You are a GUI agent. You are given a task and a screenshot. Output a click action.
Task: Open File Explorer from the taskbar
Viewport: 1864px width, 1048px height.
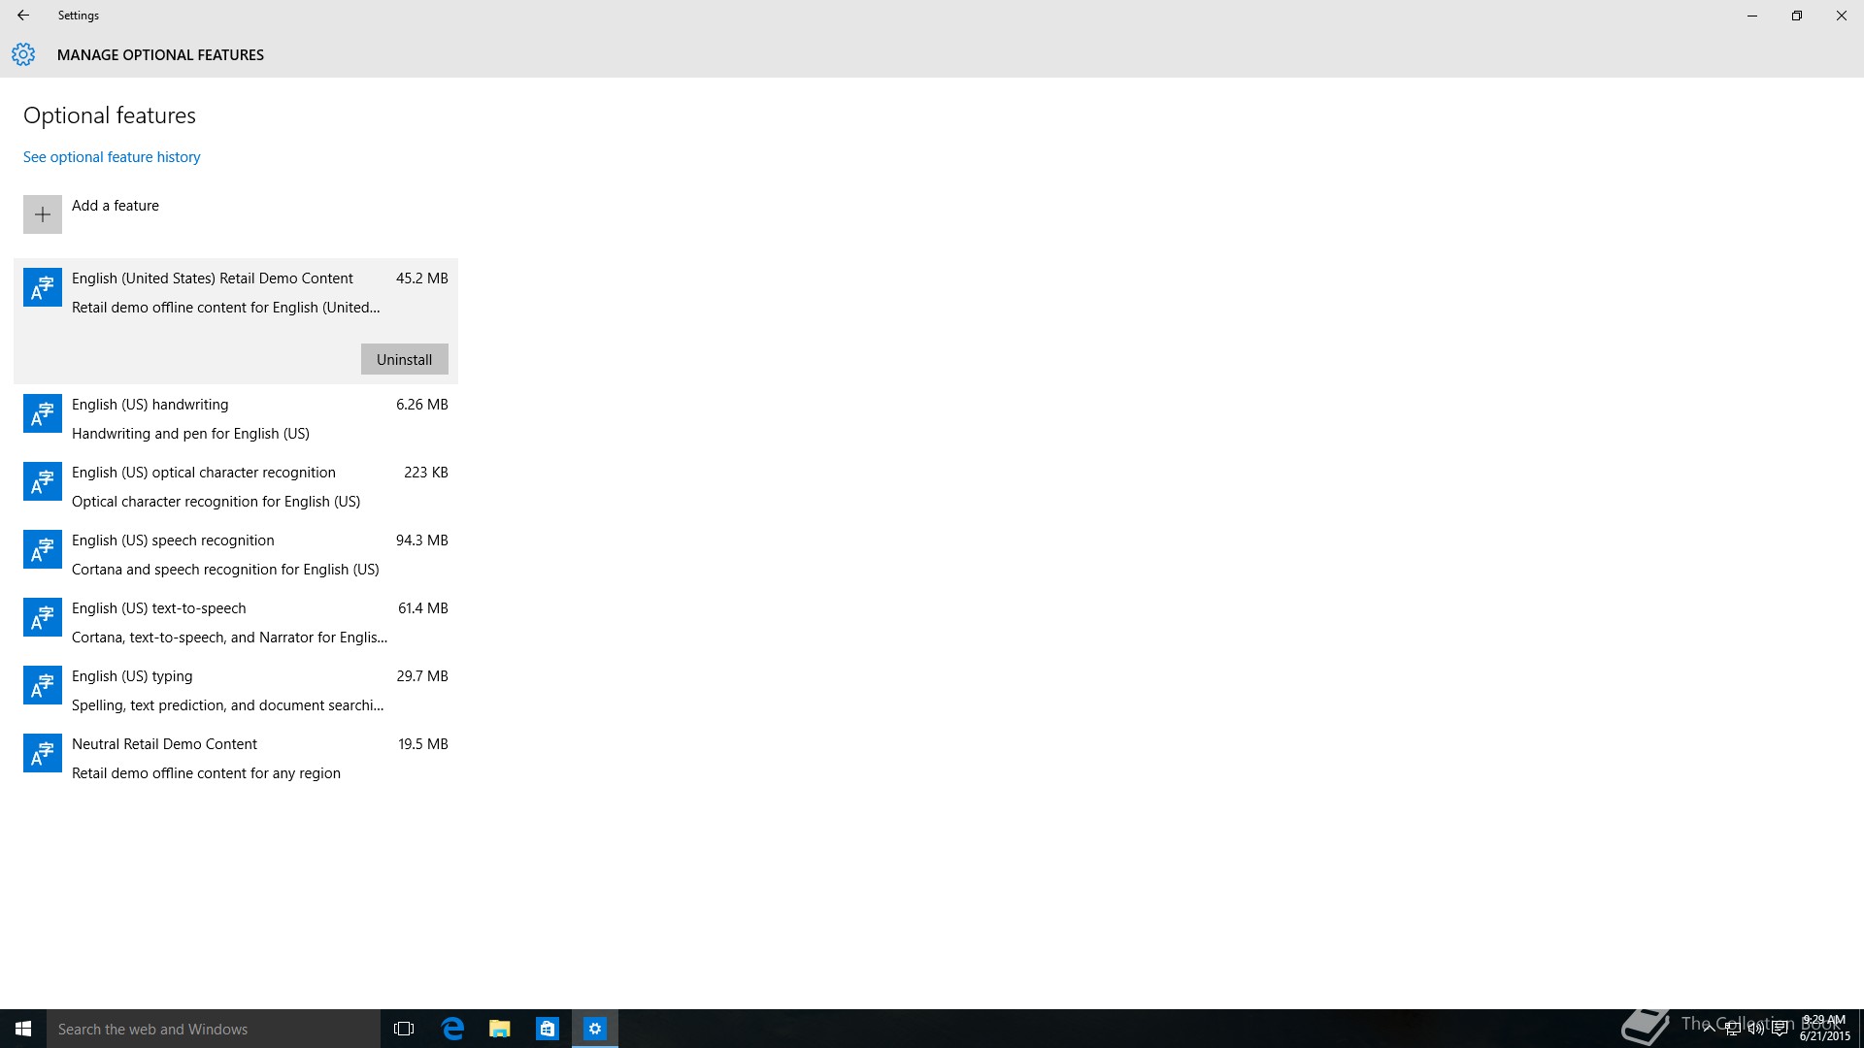point(500,1029)
